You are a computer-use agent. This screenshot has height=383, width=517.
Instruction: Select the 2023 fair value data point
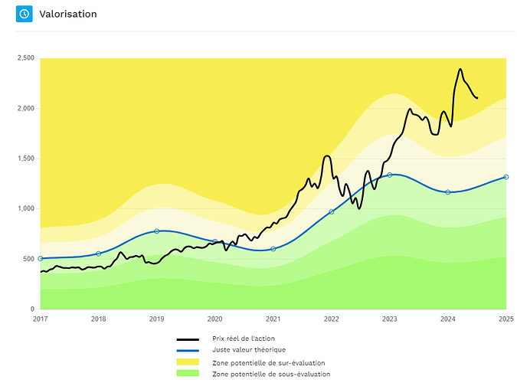389,175
